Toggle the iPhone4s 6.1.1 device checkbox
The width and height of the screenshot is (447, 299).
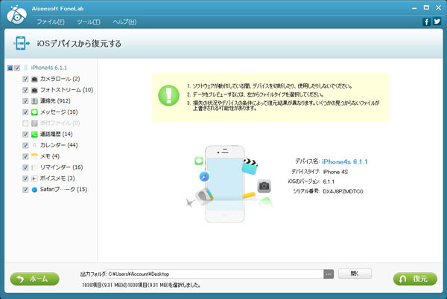click(x=17, y=68)
